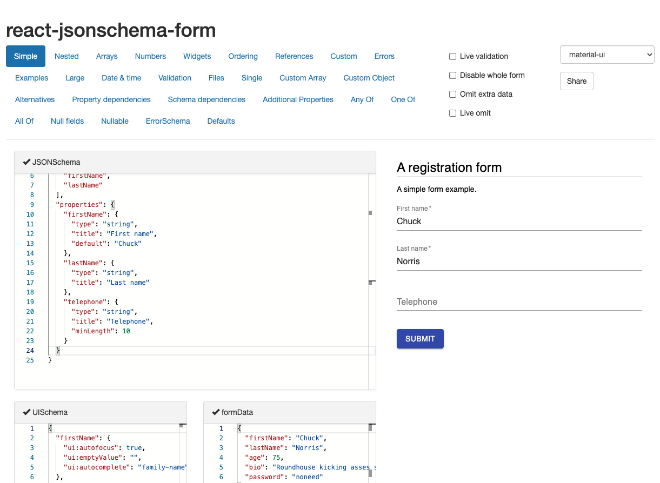Click the JSONSchema editor vertical scrollbar
The width and height of the screenshot is (660, 483).
pos(371,281)
